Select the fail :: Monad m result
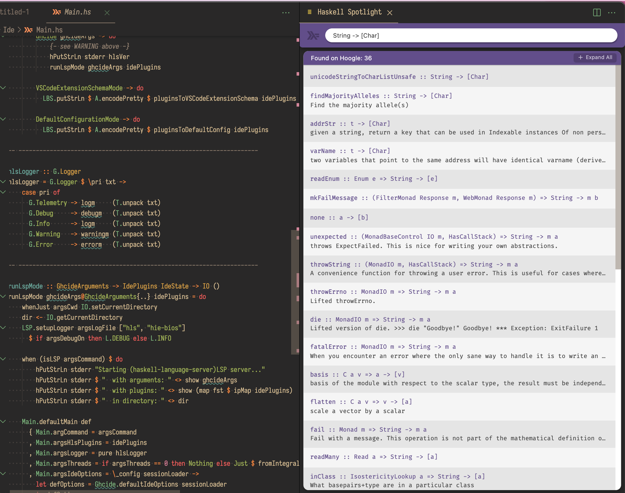The image size is (625, 493). pyautogui.click(x=459, y=434)
